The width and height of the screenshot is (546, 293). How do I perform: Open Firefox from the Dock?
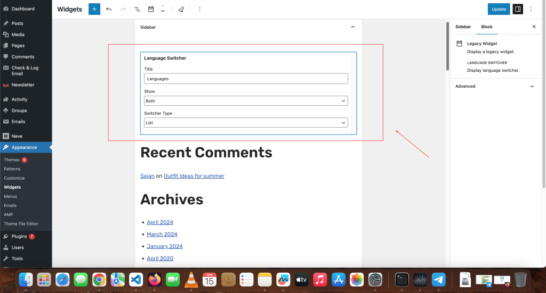[155, 280]
